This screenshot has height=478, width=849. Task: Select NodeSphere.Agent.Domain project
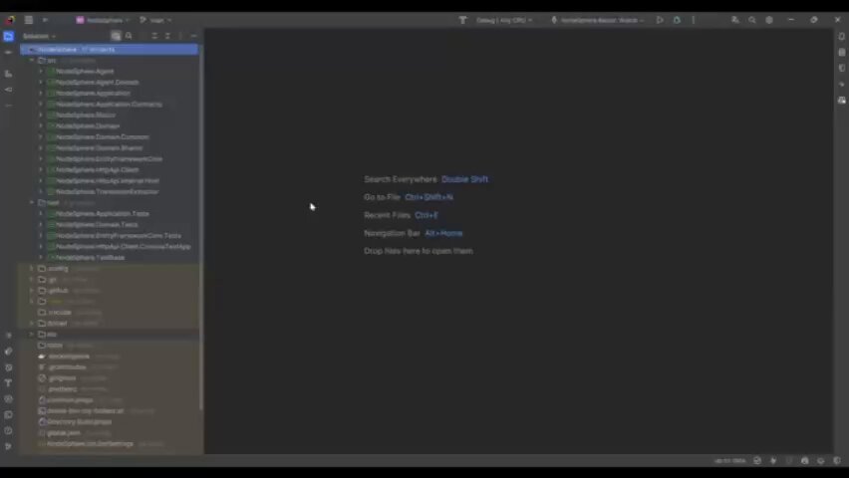[x=98, y=83]
